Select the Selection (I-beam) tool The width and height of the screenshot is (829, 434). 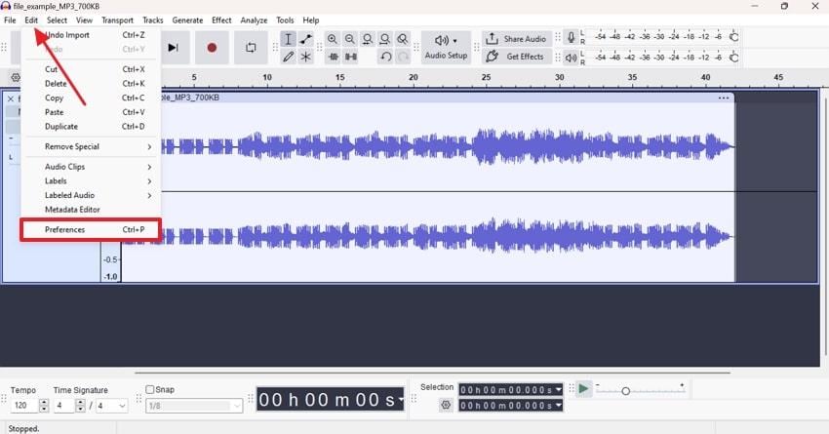click(x=288, y=39)
